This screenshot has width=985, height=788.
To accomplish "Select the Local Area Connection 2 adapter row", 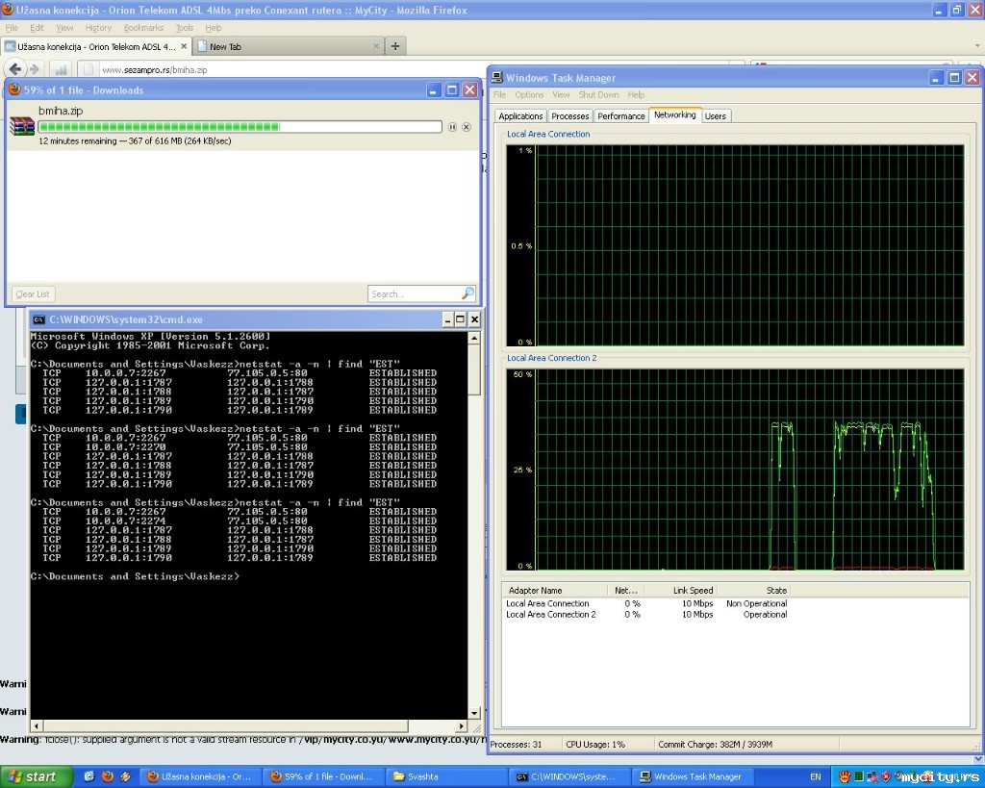I will (551, 615).
